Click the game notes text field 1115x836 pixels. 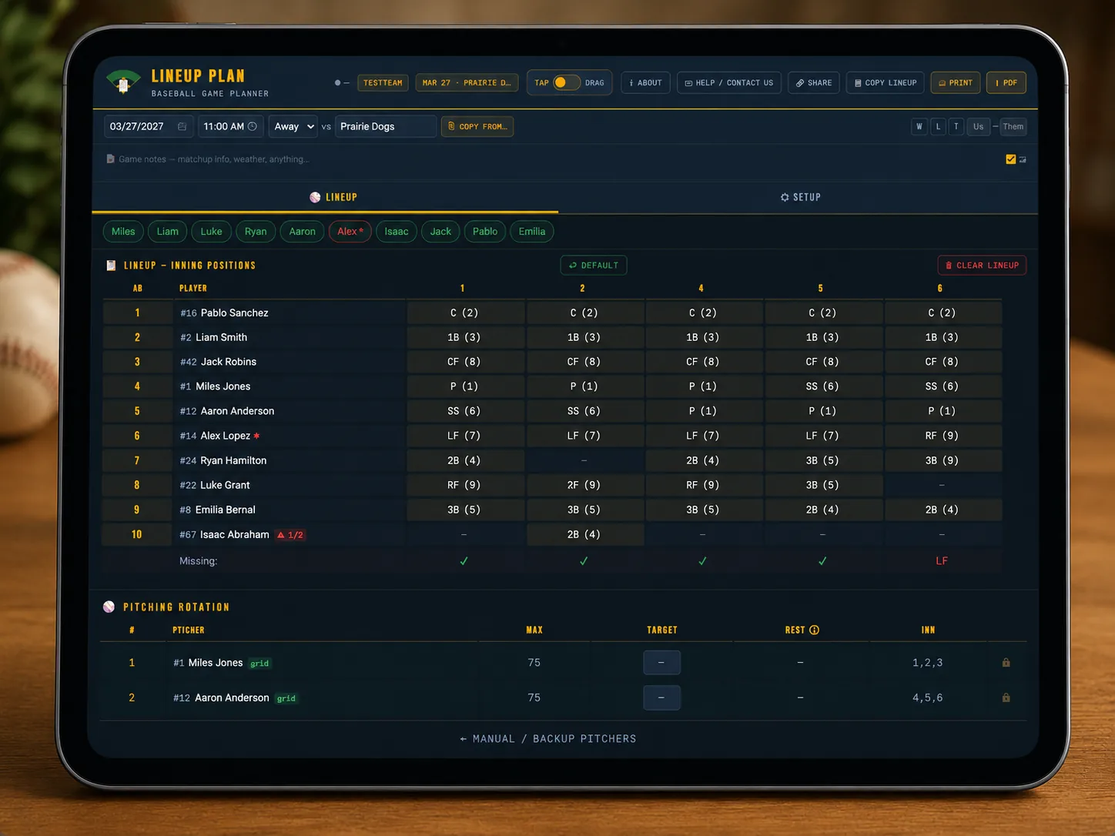click(551, 159)
